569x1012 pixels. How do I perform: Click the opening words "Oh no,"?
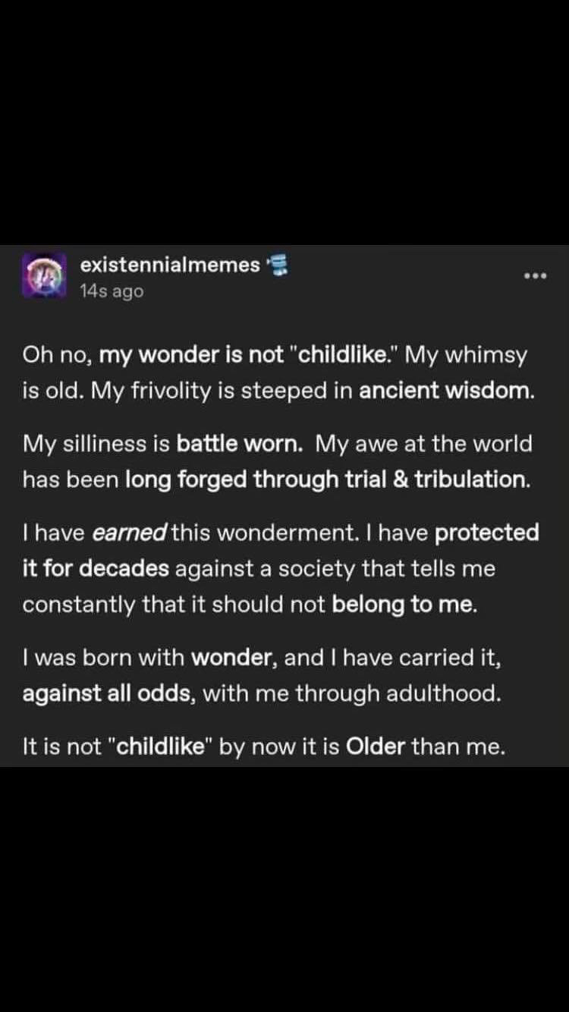tap(57, 356)
